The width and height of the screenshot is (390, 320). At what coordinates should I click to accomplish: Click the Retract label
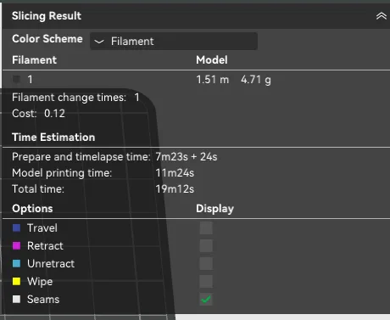pyautogui.click(x=45, y=245)
